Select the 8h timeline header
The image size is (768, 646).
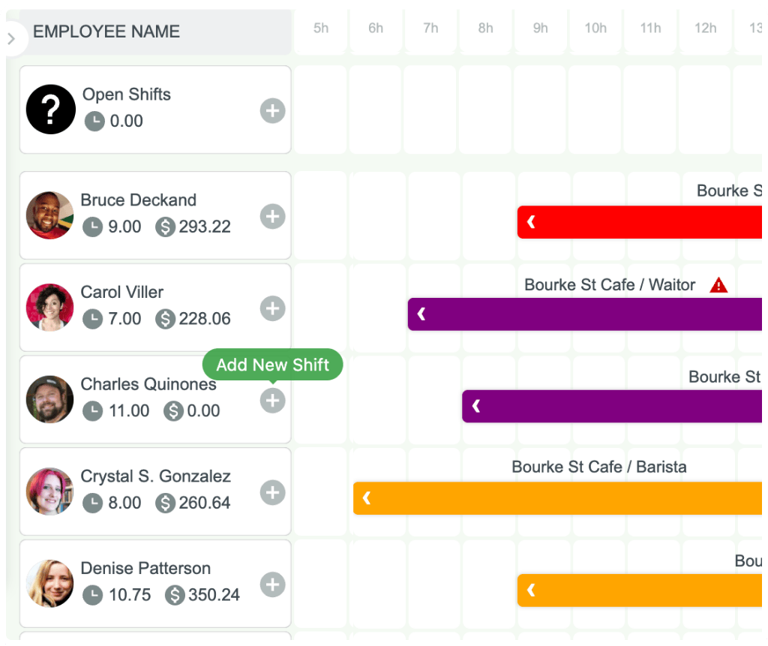tap(485, 28)
